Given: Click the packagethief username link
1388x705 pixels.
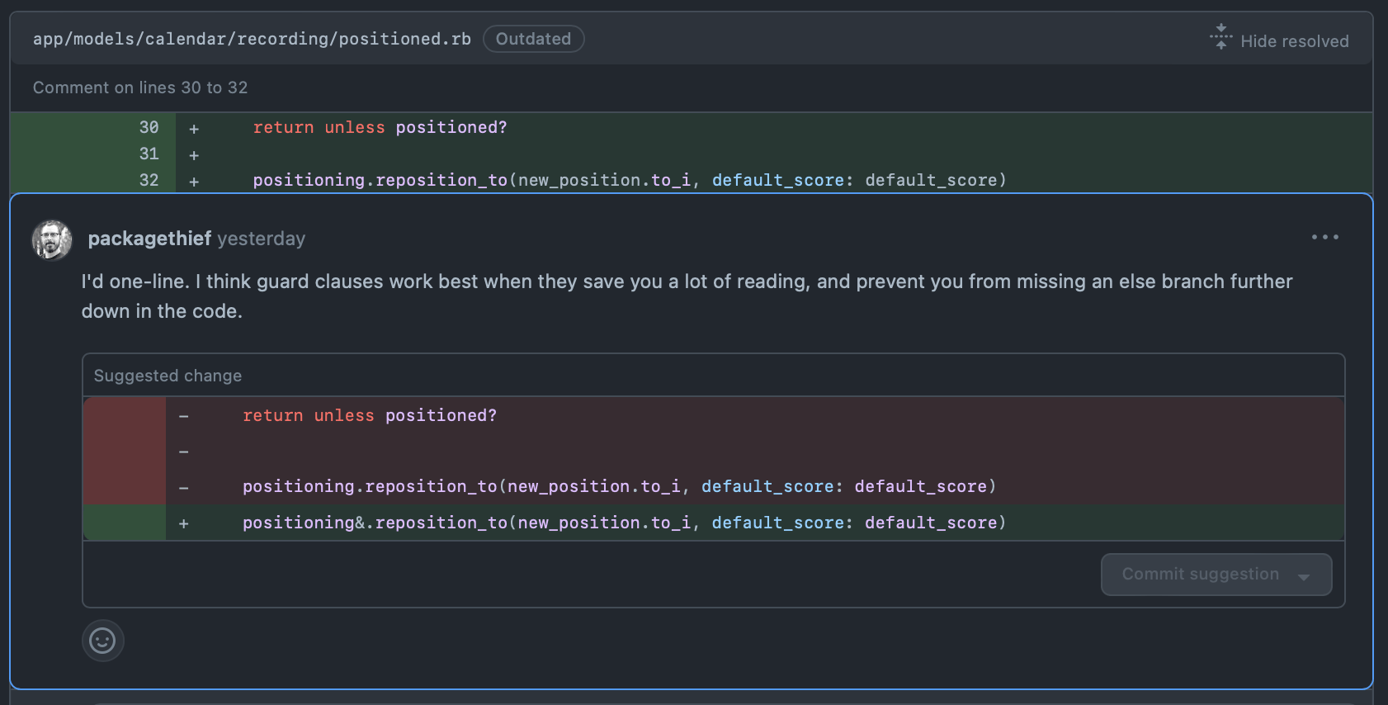Looking at the screenshot, I should tap(149, 239).
